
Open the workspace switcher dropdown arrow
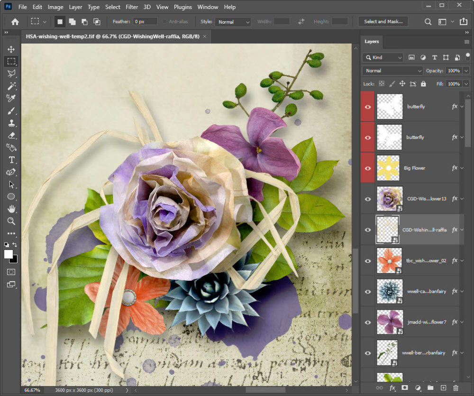(x=452, y=22)
